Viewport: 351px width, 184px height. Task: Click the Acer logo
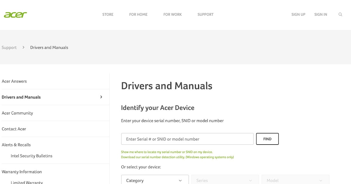click(16, 15)
